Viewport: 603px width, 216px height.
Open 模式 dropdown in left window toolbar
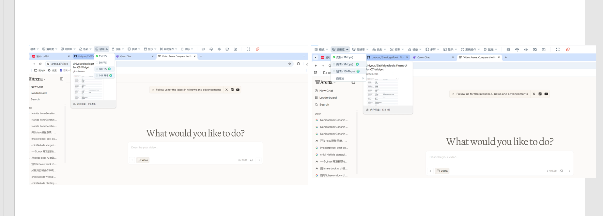tap(34, 49)
